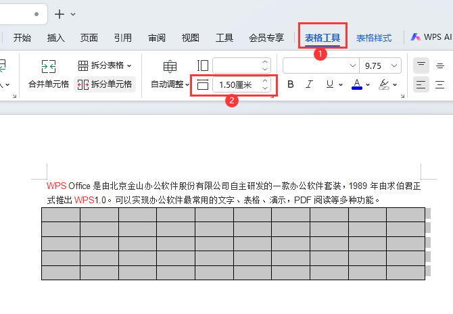Click 拆分表格 split table button
453x314 pixels.
tap(105, 66)
